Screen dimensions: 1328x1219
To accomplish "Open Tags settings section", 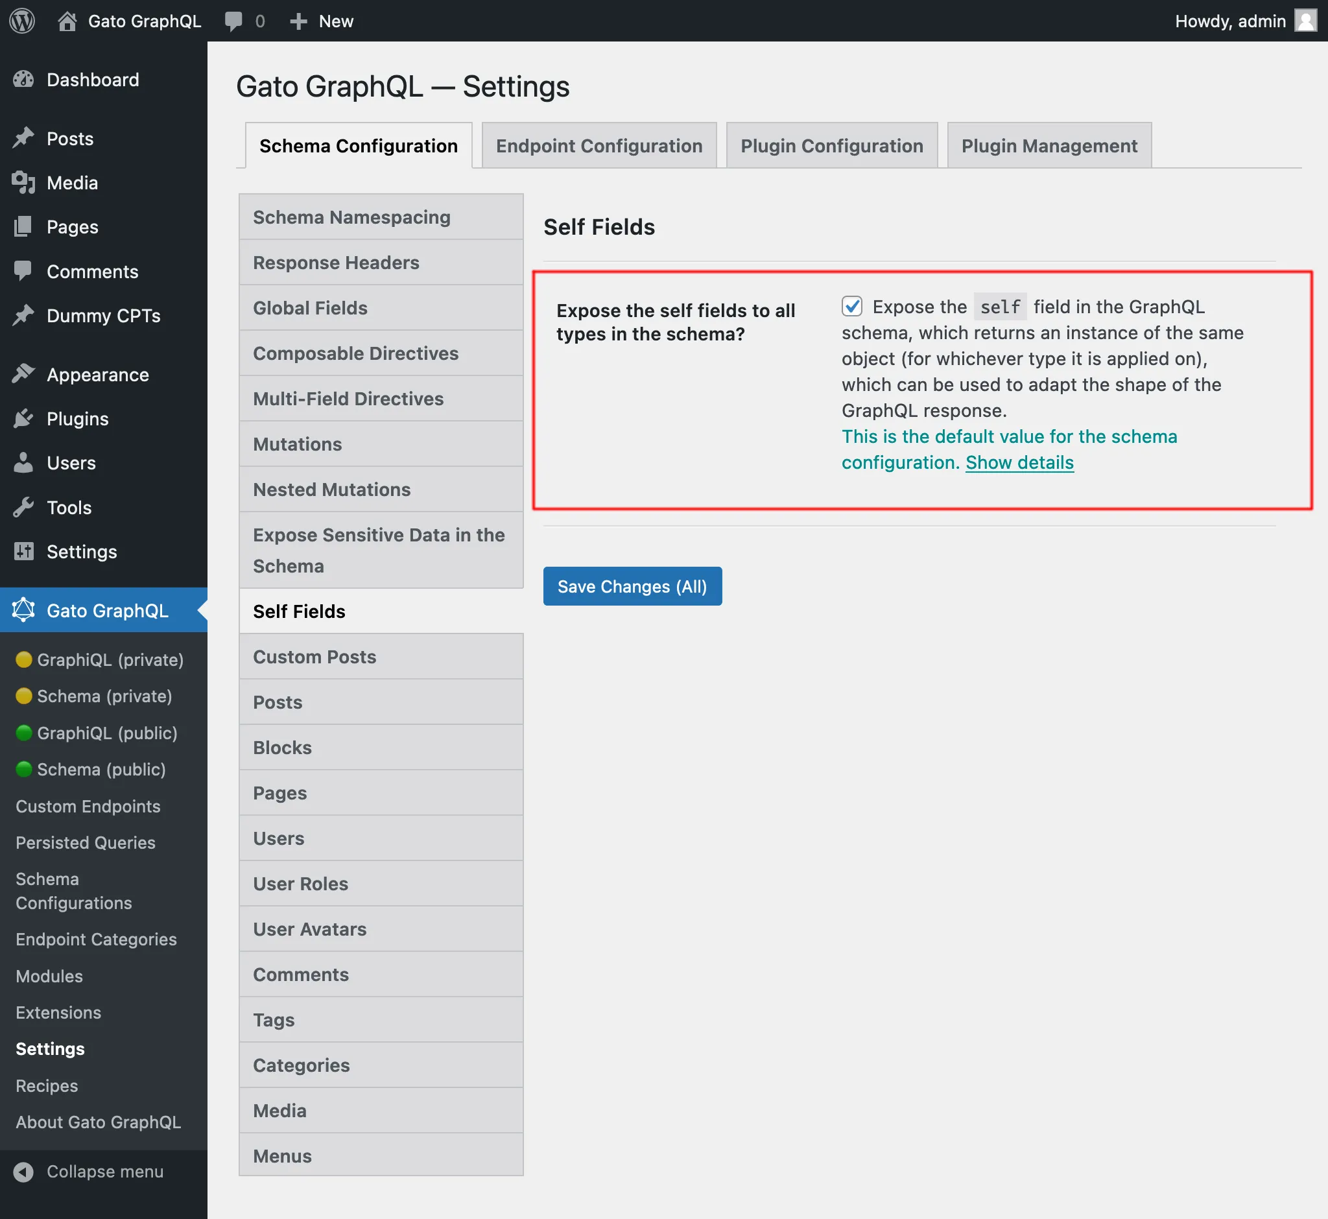I will click(381, 1021).
